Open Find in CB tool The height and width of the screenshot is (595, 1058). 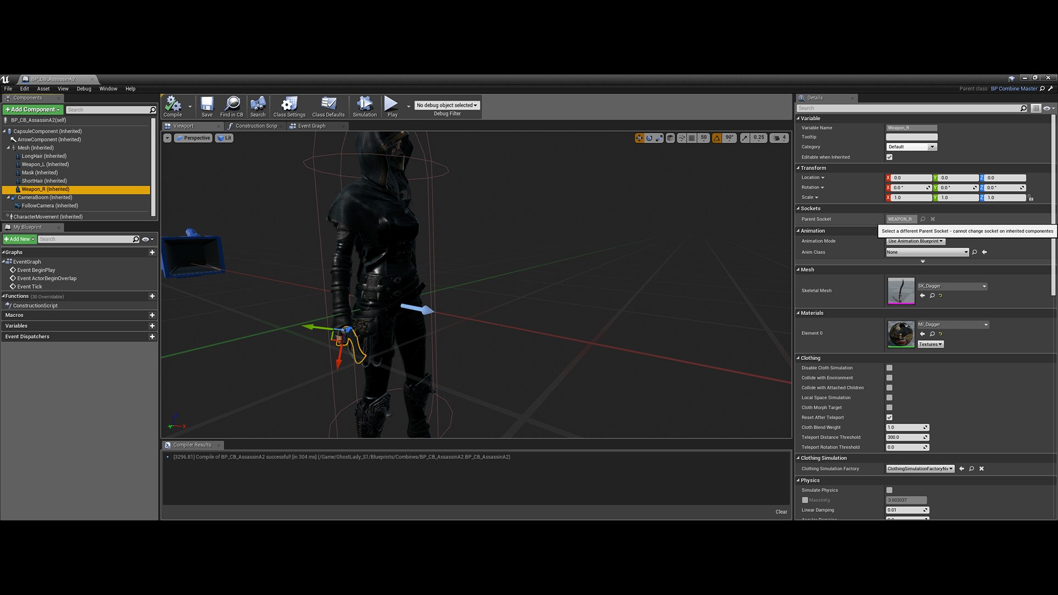[231, 106]
